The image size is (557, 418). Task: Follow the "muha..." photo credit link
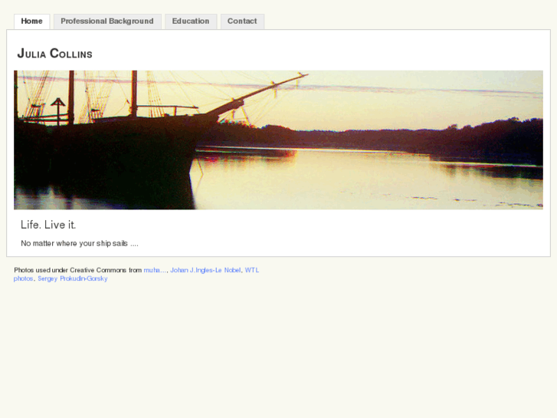coord(155,270)
